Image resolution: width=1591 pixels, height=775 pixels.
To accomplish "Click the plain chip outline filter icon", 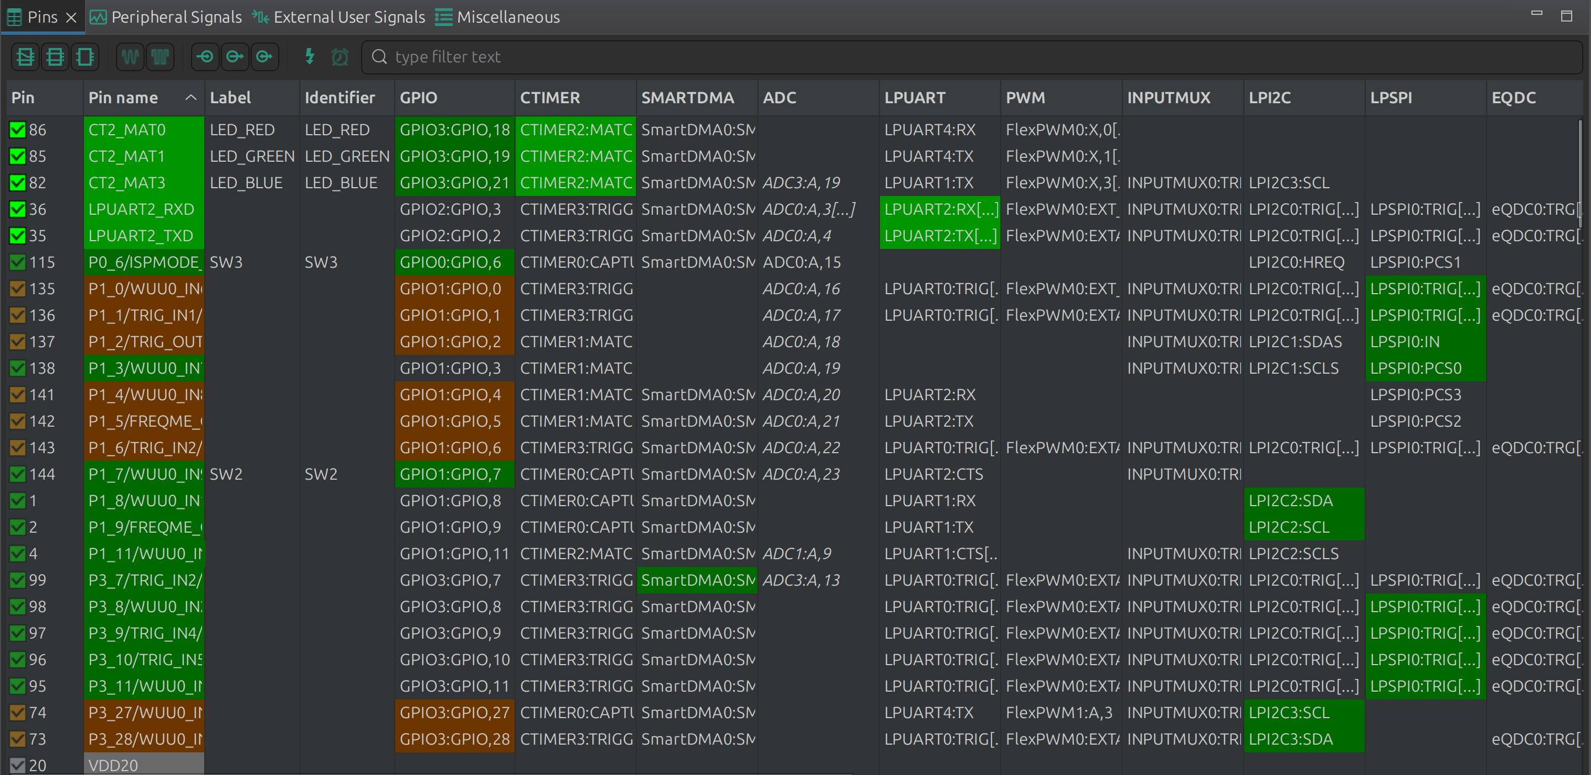I will 84,57.
